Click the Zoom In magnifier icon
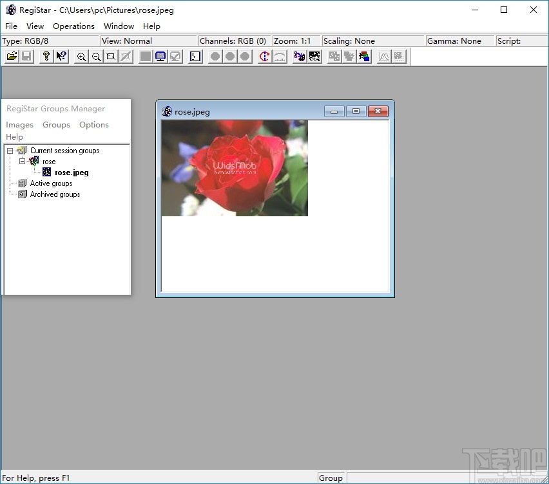Image resolution: width=549 pixels, height=484 pixels. pyautogui.click(x=81, y=57)
